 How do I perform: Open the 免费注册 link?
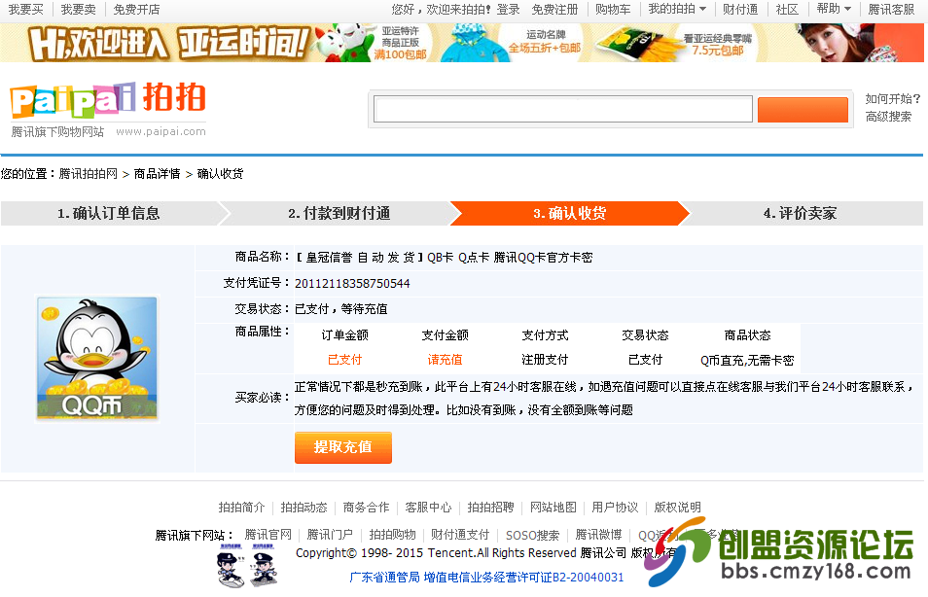(x=554, y=10)
